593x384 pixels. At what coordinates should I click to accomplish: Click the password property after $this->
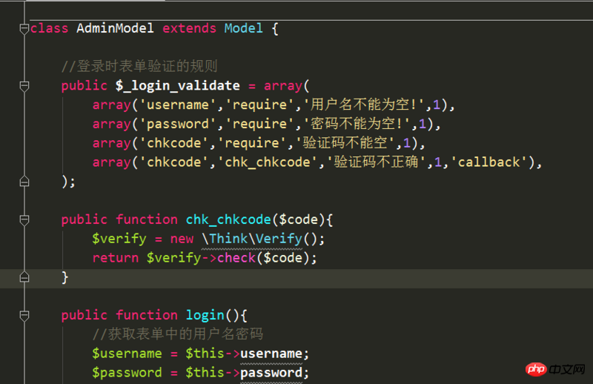pos(271,373)
